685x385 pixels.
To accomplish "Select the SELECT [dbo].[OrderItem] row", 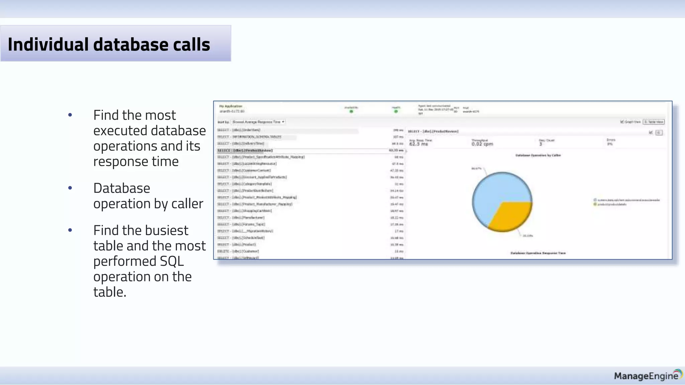I will coord(310,130).
